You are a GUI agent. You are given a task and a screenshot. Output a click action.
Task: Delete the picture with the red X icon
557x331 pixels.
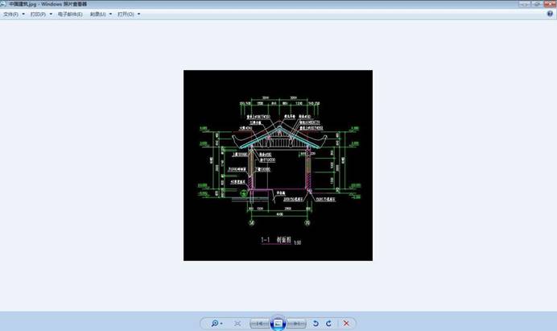coord(346,323)
